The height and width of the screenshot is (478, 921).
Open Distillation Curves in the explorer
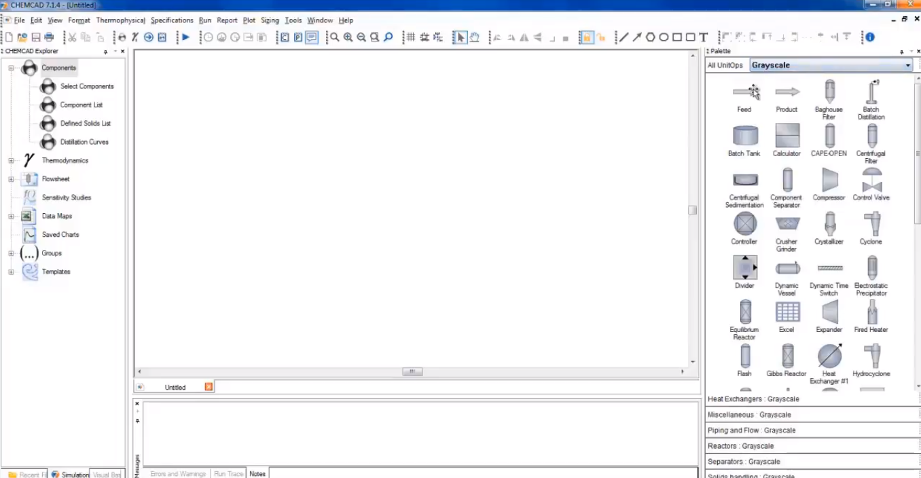[x=84, y=142]
